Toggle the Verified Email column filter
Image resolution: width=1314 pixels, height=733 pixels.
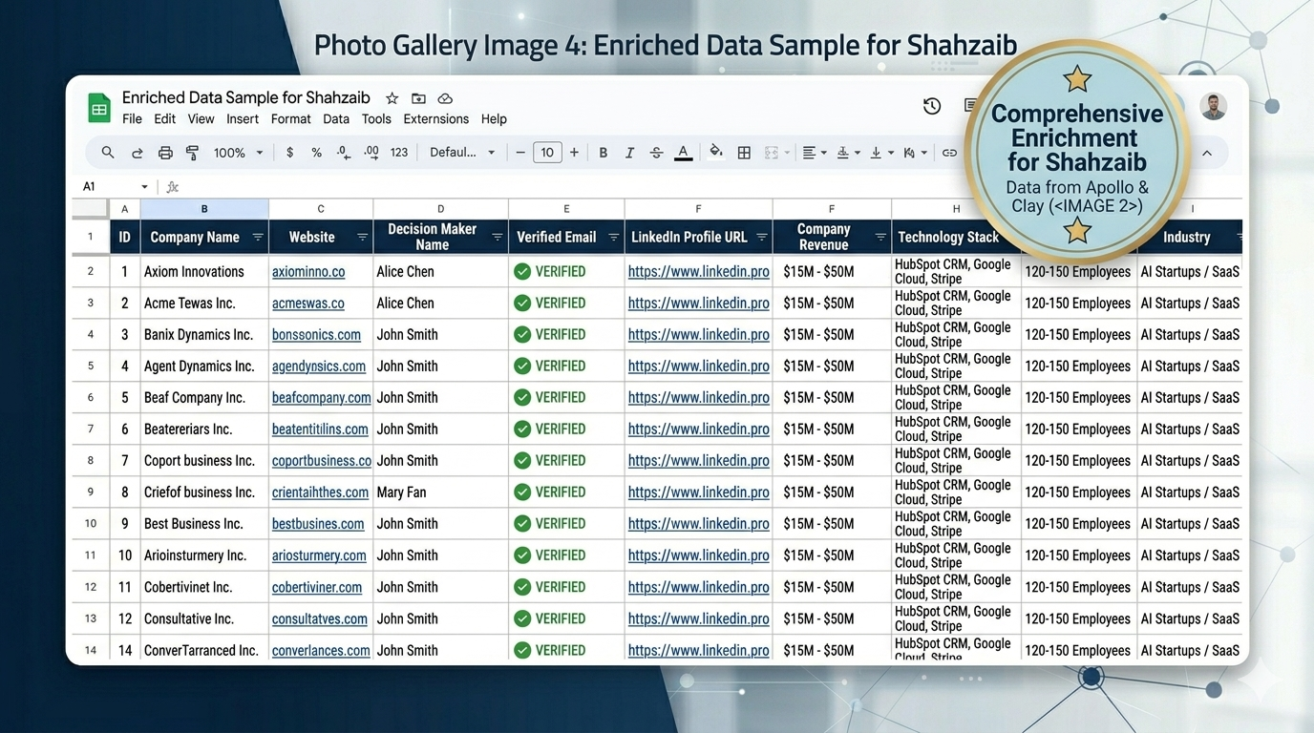(x=613, y=238)
